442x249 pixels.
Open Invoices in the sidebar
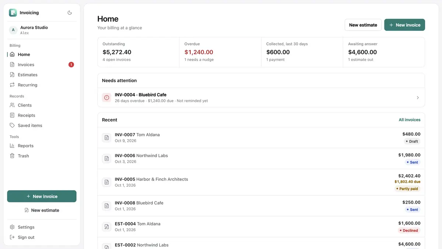pos(42,65)
